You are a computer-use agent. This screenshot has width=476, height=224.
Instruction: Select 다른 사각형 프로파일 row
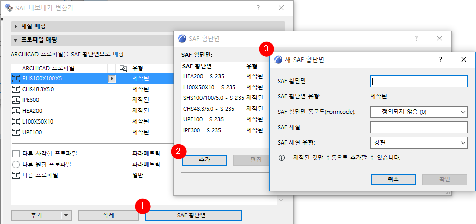[92, 153]
